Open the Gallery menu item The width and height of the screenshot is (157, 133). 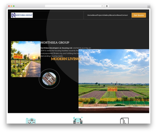106,15
